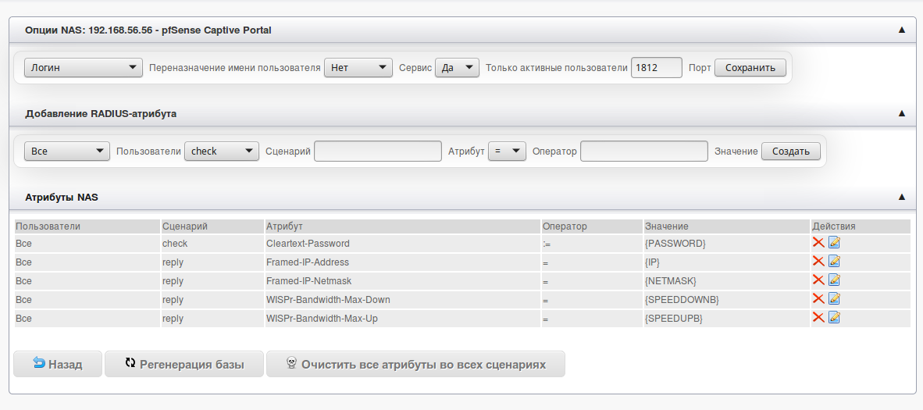Click the Сохранить button
Screen dimensions: 923x410
tap(750, 68)
